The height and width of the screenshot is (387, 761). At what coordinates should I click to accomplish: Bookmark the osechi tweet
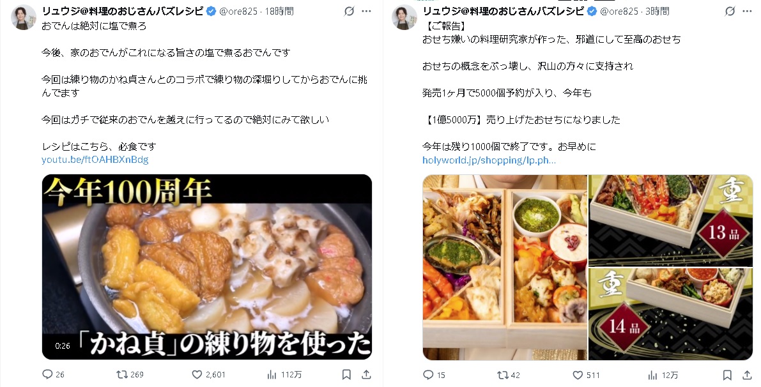(728, 375)
